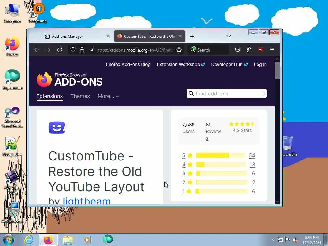Open the Everything desktop shortcut
The height and width of the screenshot is (246, 328).
(x=37, y=13)
